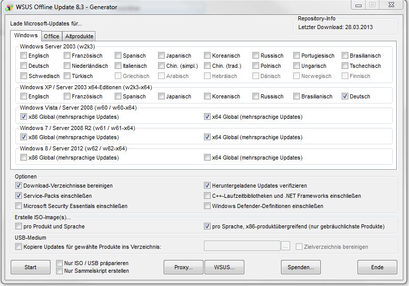409x286 pixels.
Task: Enable Windows 8 x86 Global updates
Action: click(x=24, y=158)
